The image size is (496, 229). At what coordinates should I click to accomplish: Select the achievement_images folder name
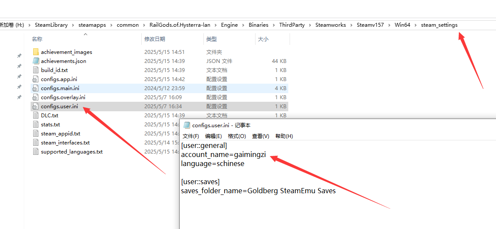click(x=66, y=52)
